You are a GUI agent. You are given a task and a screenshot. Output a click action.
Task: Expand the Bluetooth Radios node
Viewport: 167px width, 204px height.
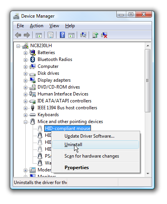click(25, 60)
